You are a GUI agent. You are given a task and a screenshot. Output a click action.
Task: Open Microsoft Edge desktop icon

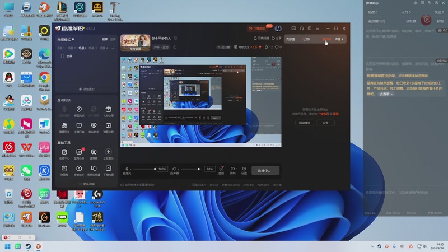(44, 58)
